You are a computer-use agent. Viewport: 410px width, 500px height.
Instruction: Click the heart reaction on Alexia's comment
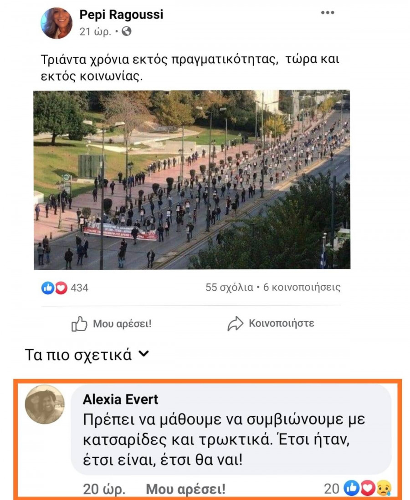(x=368, y=488)
